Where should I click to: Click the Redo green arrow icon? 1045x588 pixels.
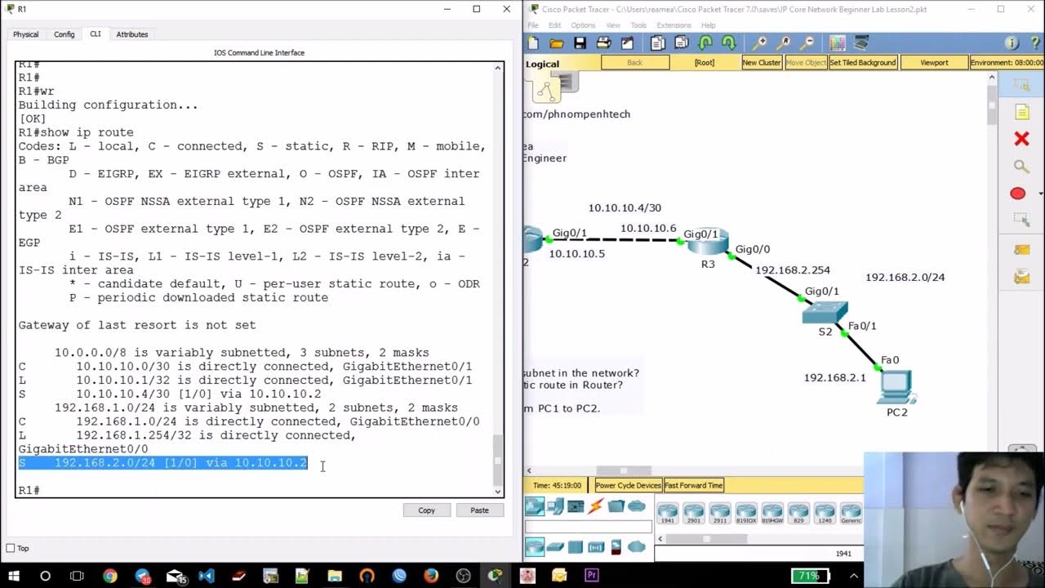tap(728, 42)
